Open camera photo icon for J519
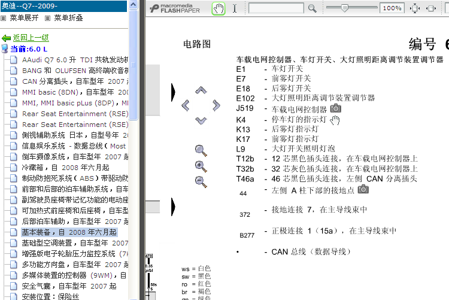Image resolution: width=449 pixels, height=300 pixels. pos(336,108)
